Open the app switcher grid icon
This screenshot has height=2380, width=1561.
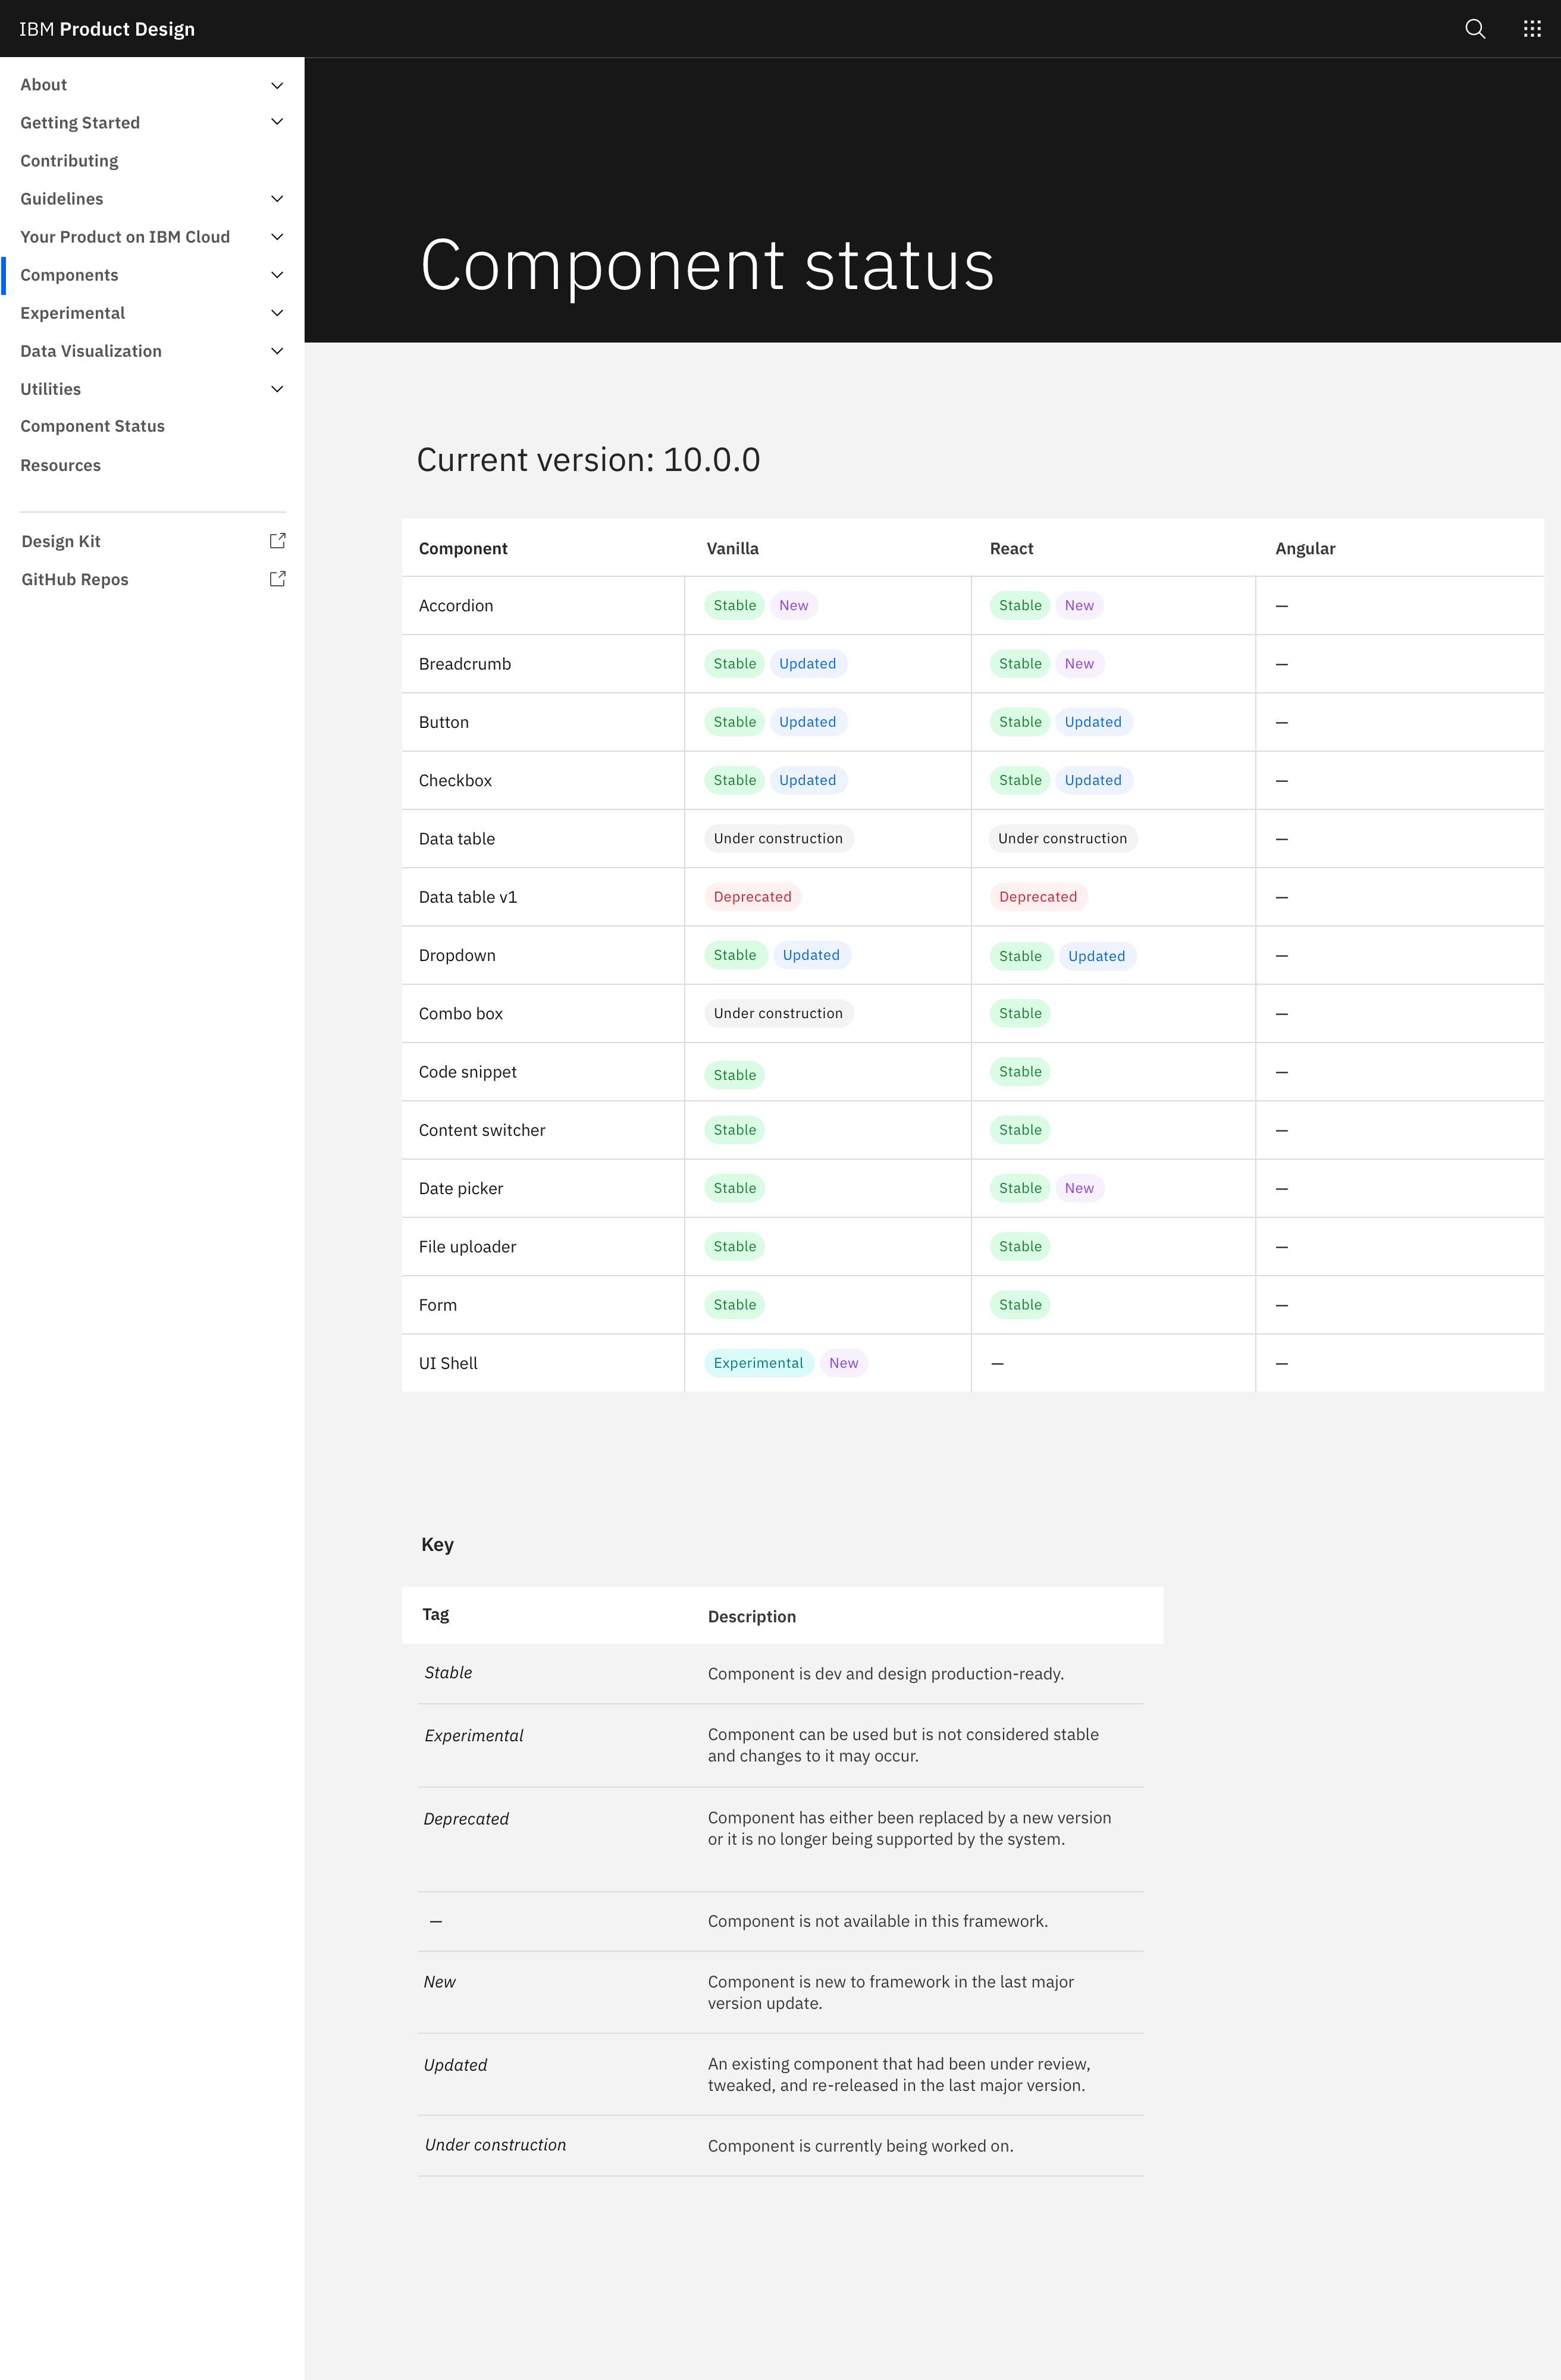coord(1532,28)
